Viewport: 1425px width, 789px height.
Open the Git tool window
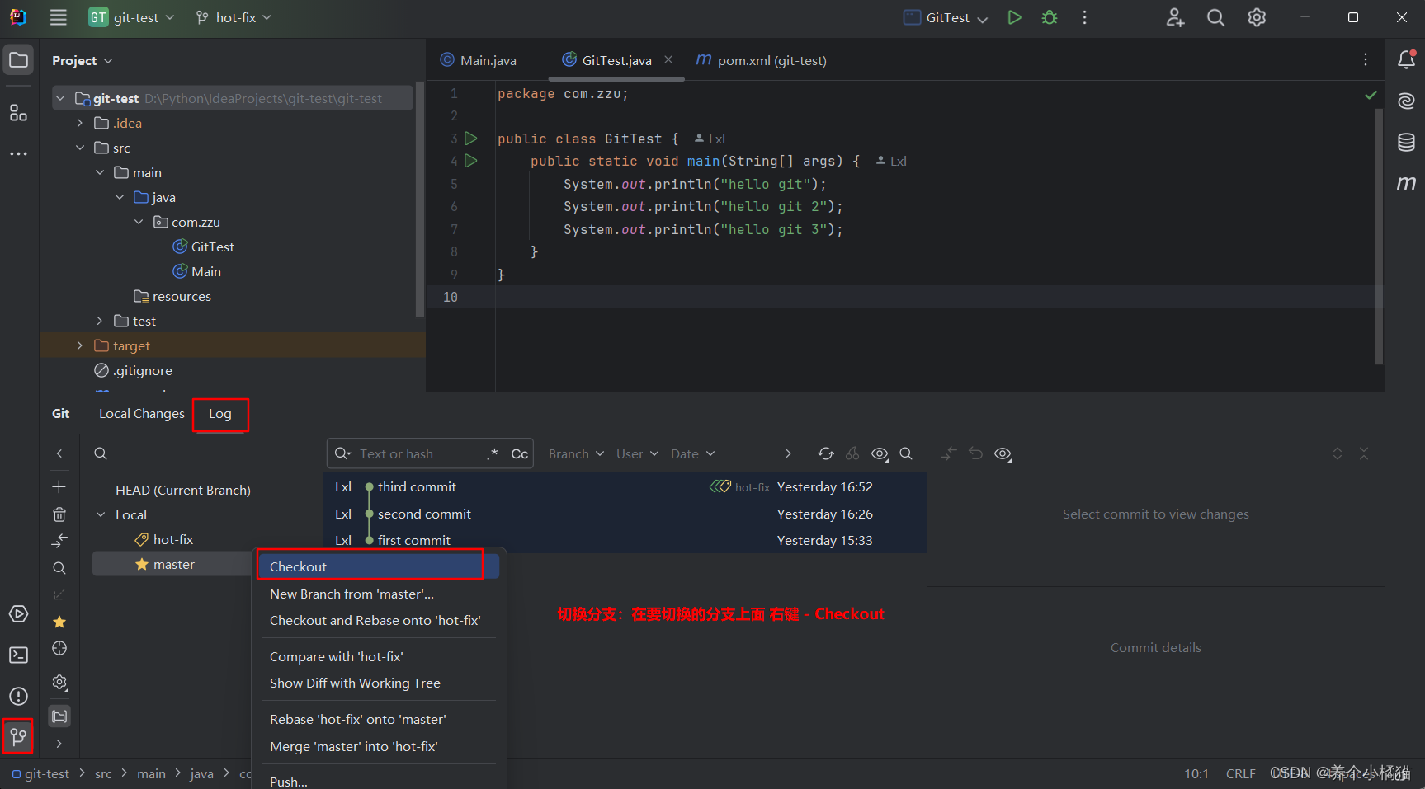pyautogui.click(x=18, y=736)
